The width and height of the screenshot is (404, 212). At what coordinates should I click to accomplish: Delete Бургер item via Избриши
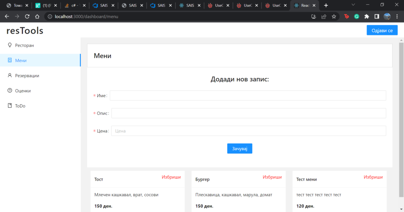pos(272,177)
